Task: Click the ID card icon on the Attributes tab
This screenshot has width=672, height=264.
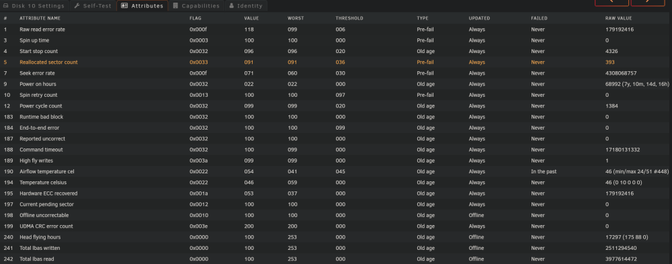Action: pos(124,6)
